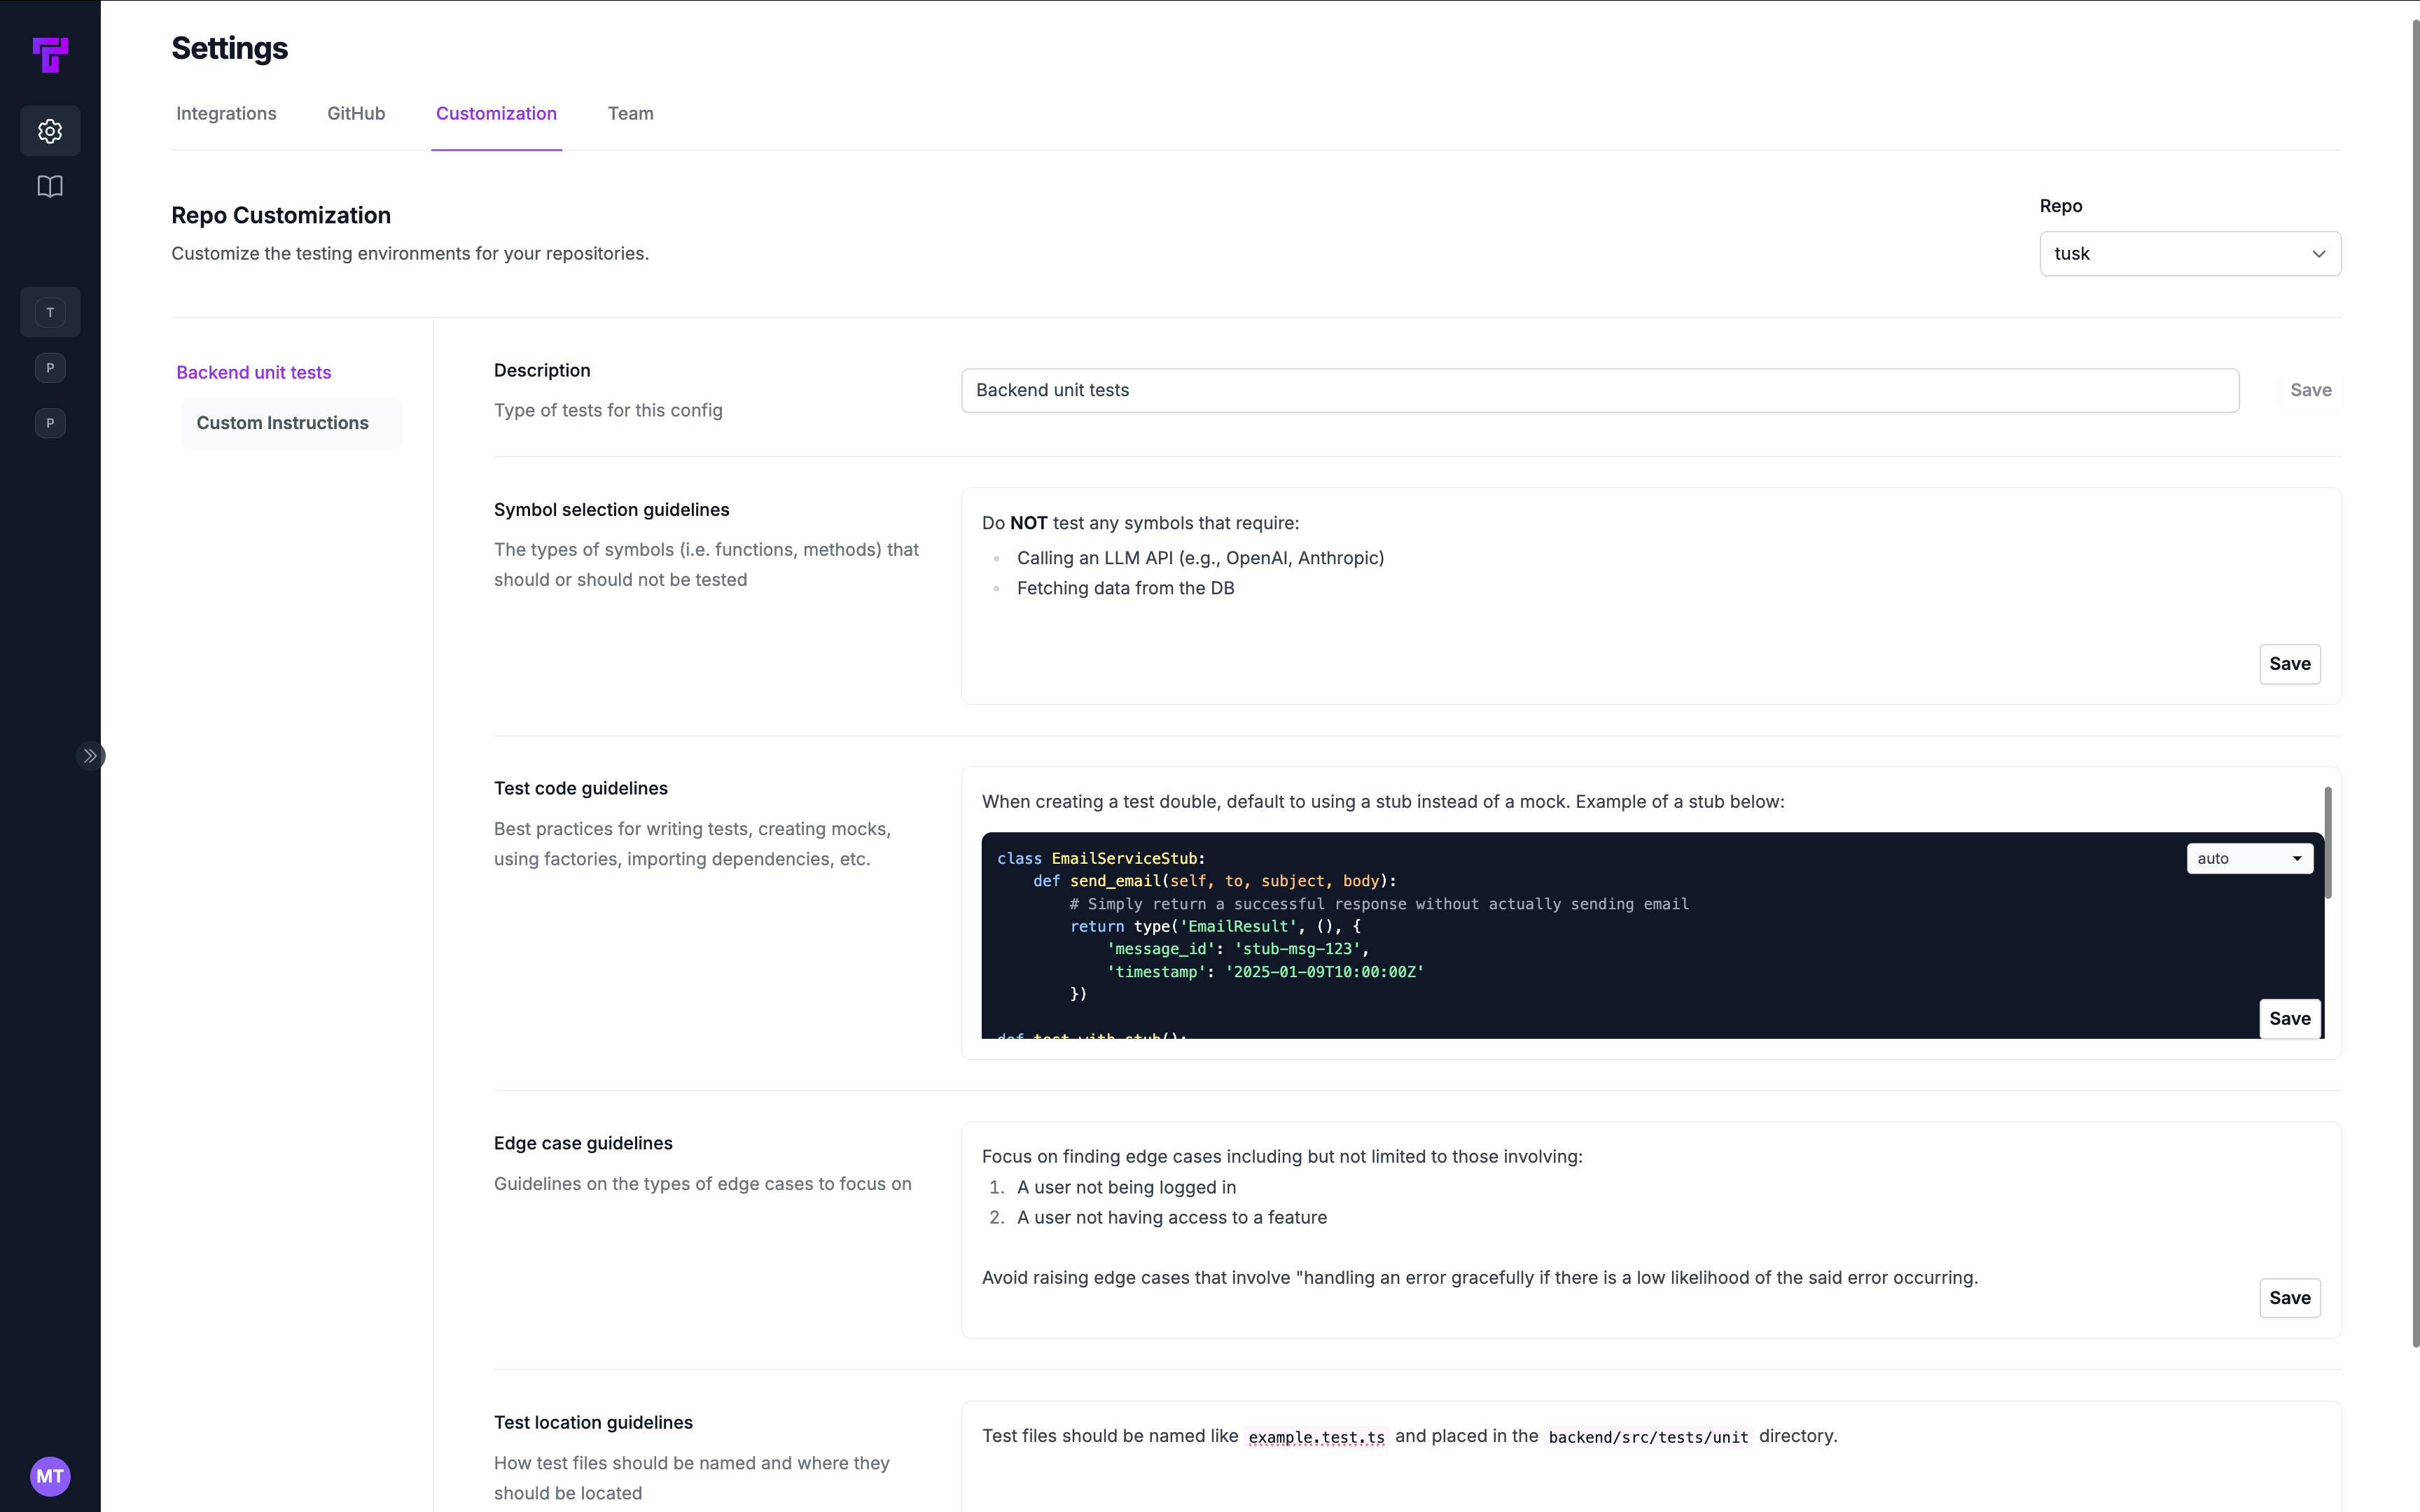The height and width of the screenshot is (1512, 2420).
Task: Select the second P workspace icon
Action: tap(50, 423)
